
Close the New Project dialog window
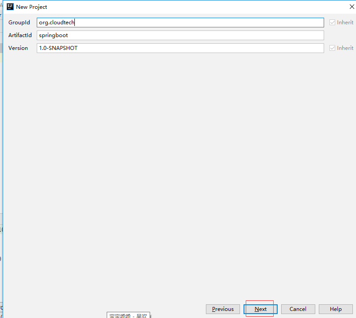point(352,7)
